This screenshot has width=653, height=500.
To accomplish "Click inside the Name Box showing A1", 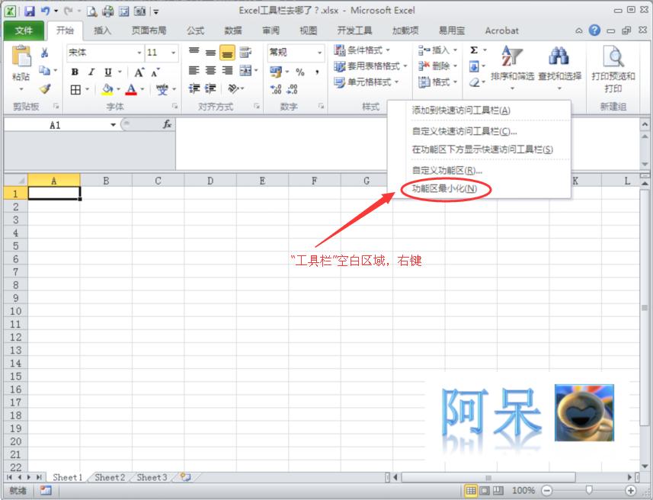I will click(53, 123).
